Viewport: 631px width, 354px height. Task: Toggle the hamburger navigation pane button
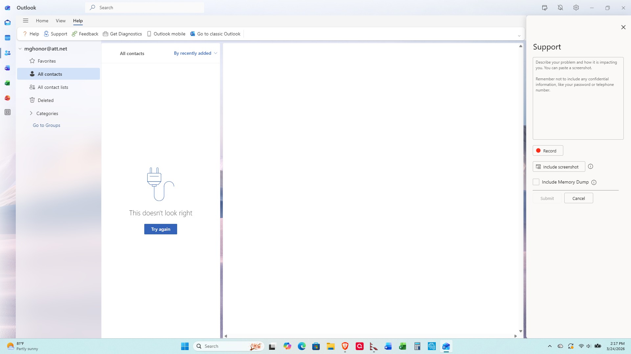26,21
